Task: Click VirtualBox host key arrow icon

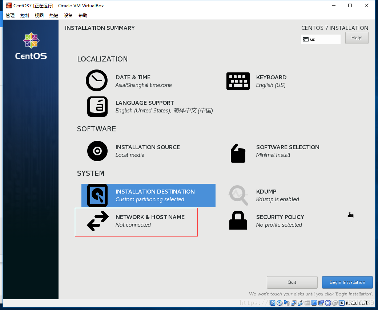Action: [342, 303]
